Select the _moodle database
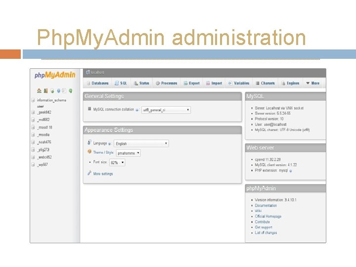356x267 pixels. coord(44,135)
